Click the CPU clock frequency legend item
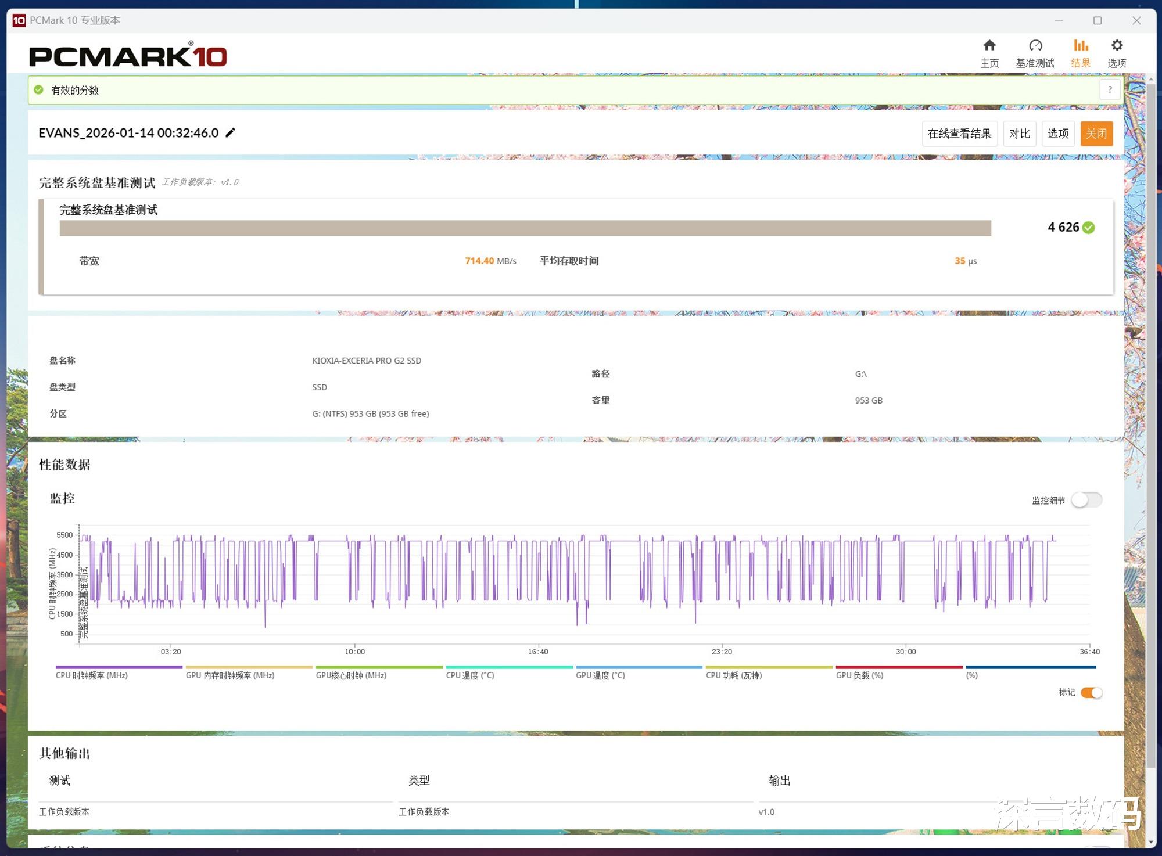 coord(92,675)
